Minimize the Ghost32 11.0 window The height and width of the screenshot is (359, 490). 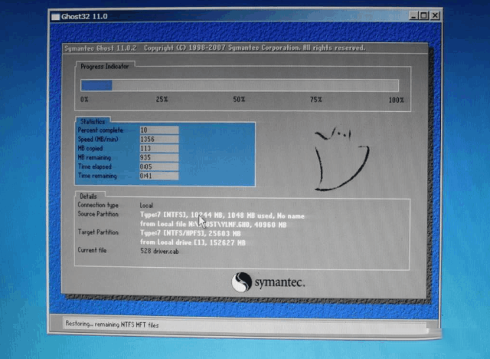pyautogui.click(x=413, y=15)
